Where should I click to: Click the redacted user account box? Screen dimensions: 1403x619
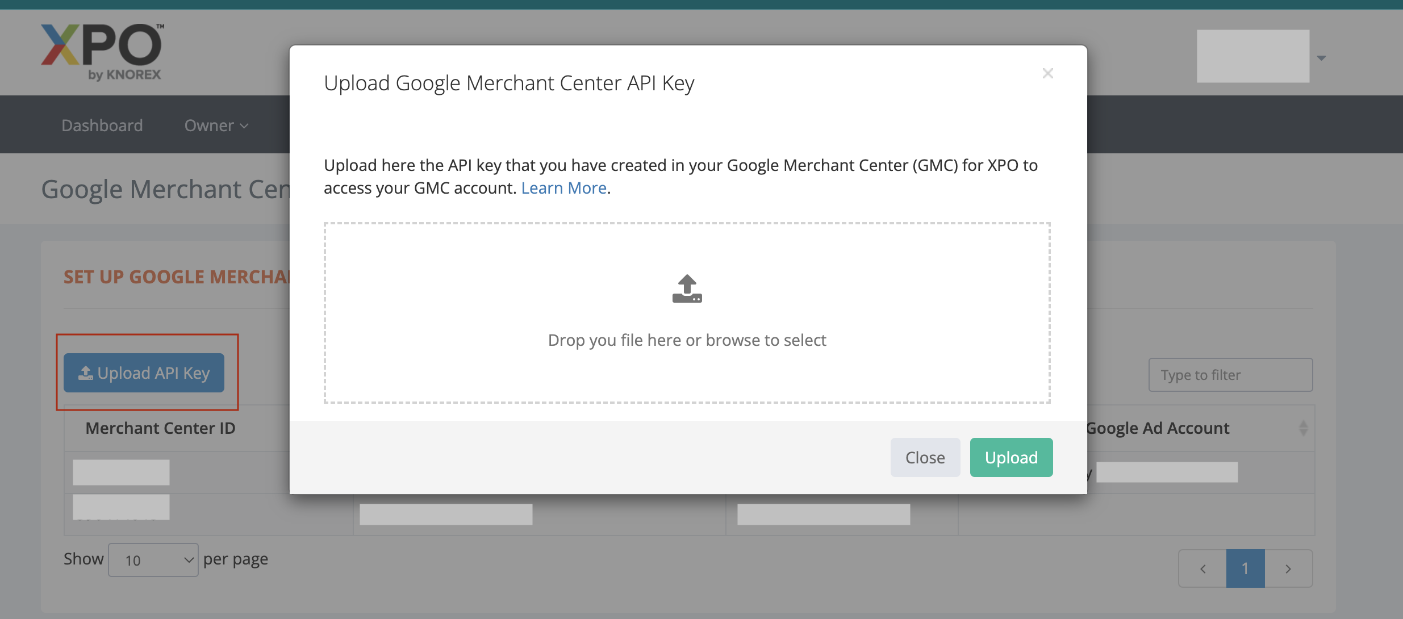[x=1253, y=56]
